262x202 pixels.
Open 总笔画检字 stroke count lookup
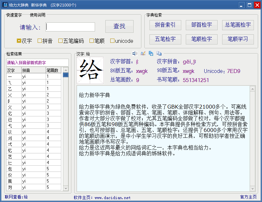pyautogui.click(x=238, y=25)
